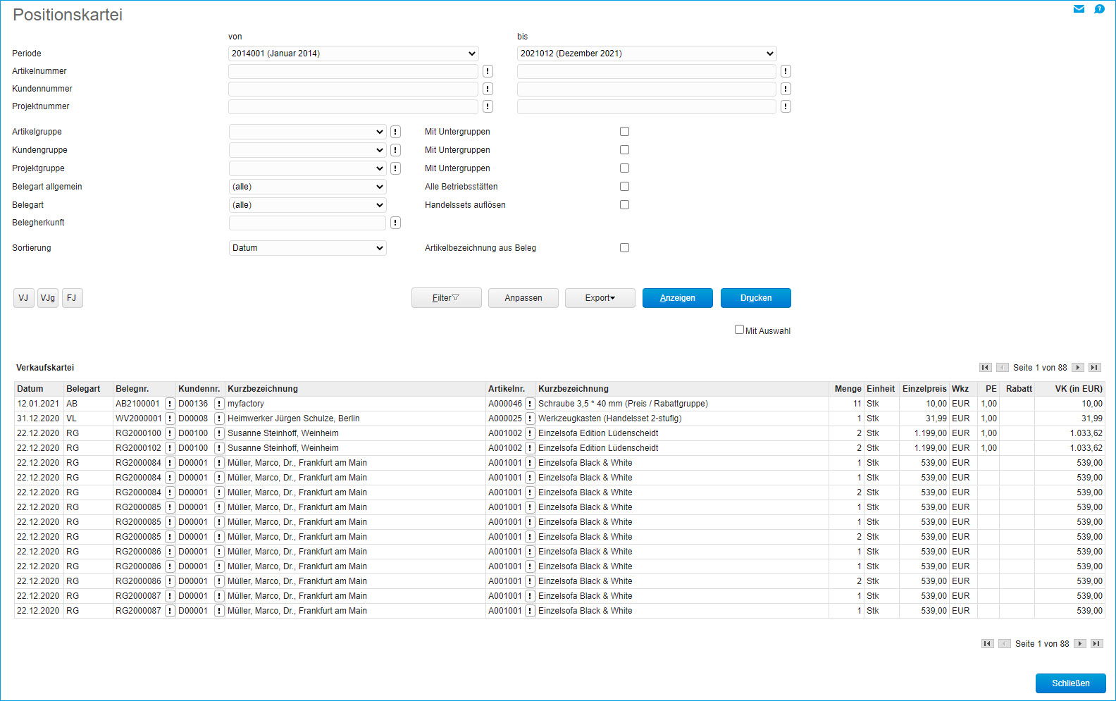
Task: Open the mail envelope icon
Action: point(1079,9)
